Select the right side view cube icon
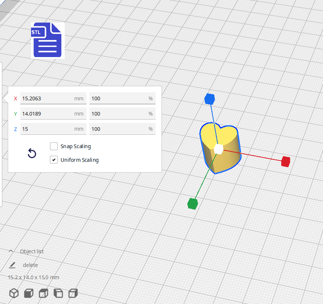323x304 pixels. pyautogui.click(x=73, y=294)
